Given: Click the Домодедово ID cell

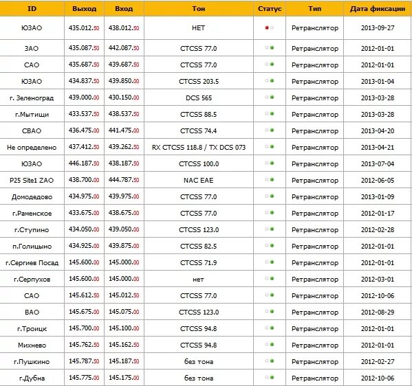Looking at the screenshot, I should point(32,197).
